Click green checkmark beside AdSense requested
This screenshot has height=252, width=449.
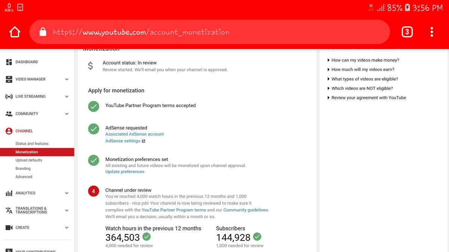point(94,129)
